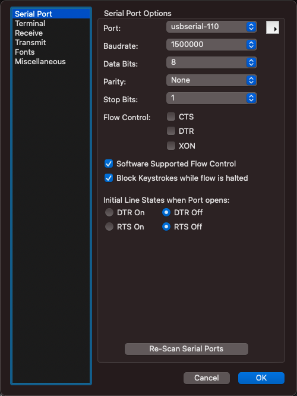Image resolution: width=297 pixels, height=396 pixels.
Task: Click the Serial Port Options heading
Action: 138,14
